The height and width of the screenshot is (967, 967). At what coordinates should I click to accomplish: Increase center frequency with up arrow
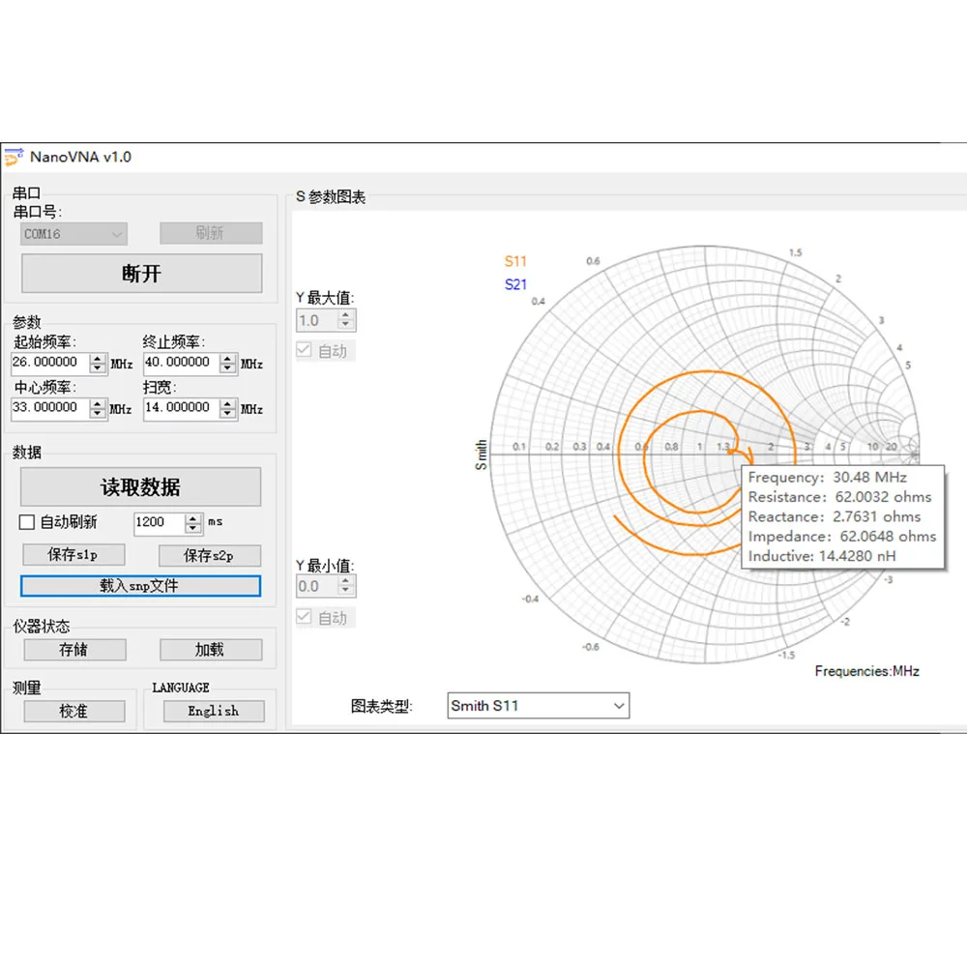[x=98, y=403]
